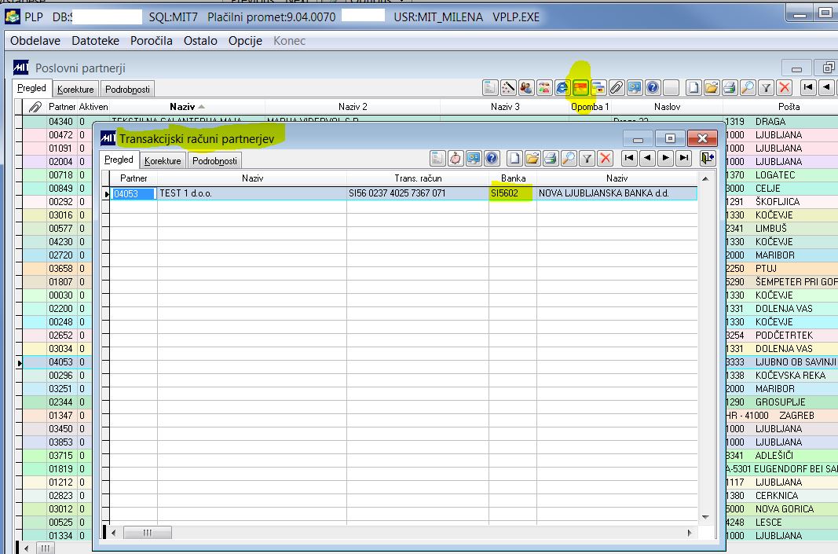Click the dialog's horizontal scrollbar thumb
The image size is (838, 554).
click(x=148, y=533)
